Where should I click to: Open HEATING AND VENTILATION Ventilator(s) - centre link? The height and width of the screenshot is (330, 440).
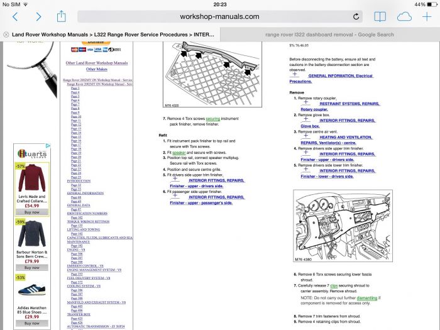336,140
